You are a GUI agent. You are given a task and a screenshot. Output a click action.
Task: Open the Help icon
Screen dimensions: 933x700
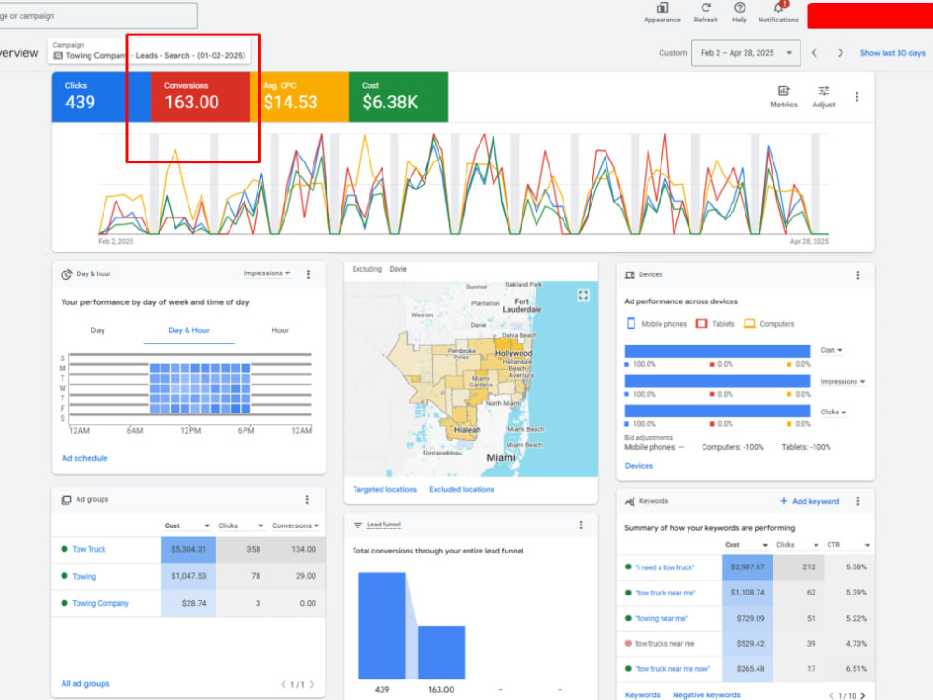pos(740,7)
